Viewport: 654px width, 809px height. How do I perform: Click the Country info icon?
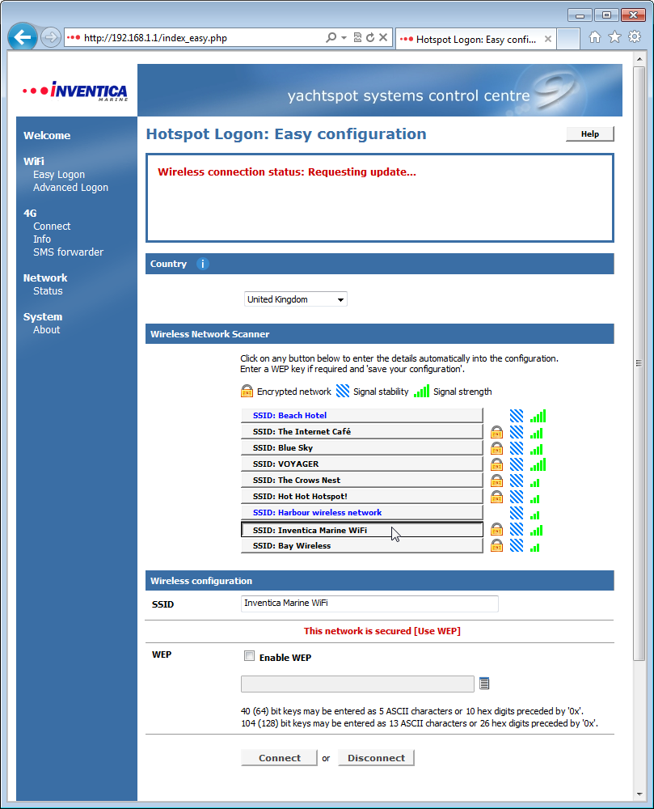click(x=203, y=264)
